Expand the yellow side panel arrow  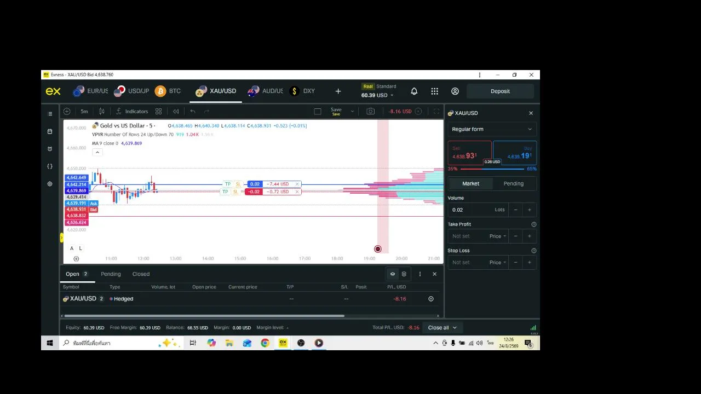click(x=62, y=238)
